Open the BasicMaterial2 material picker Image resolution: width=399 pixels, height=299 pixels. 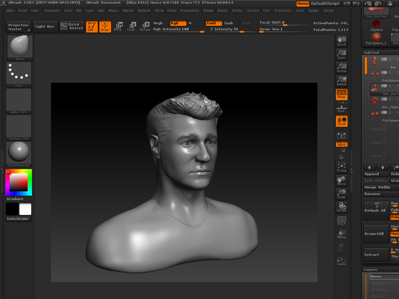tap(19, 154)
